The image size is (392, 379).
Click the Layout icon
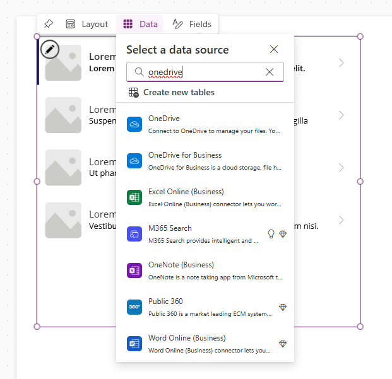click(x=71, y=24)
